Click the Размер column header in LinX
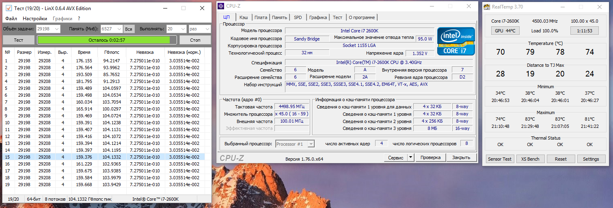 click(24, 52)
